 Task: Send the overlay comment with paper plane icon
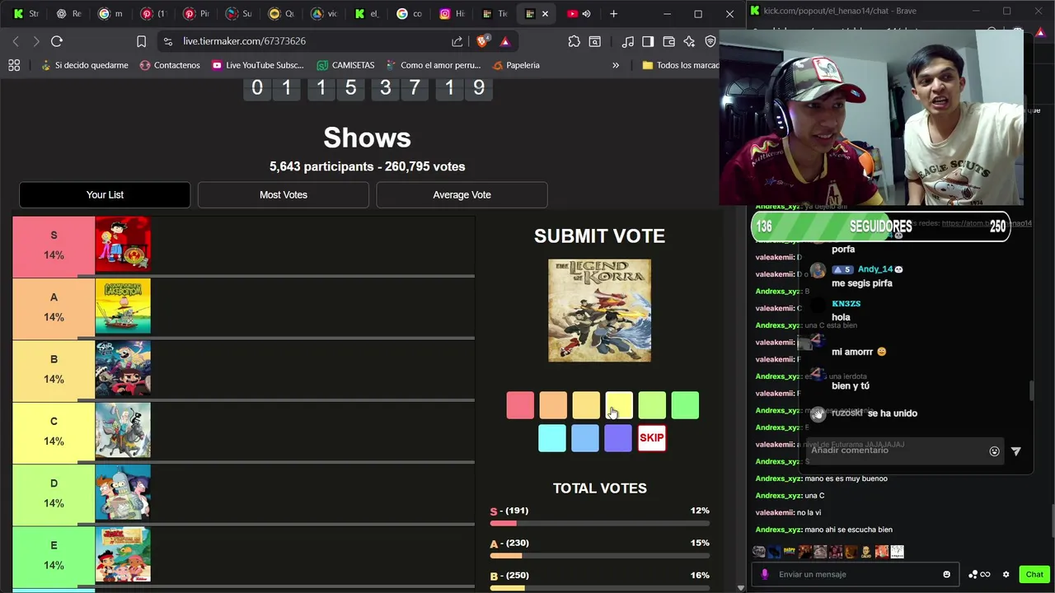[1015, 451]
